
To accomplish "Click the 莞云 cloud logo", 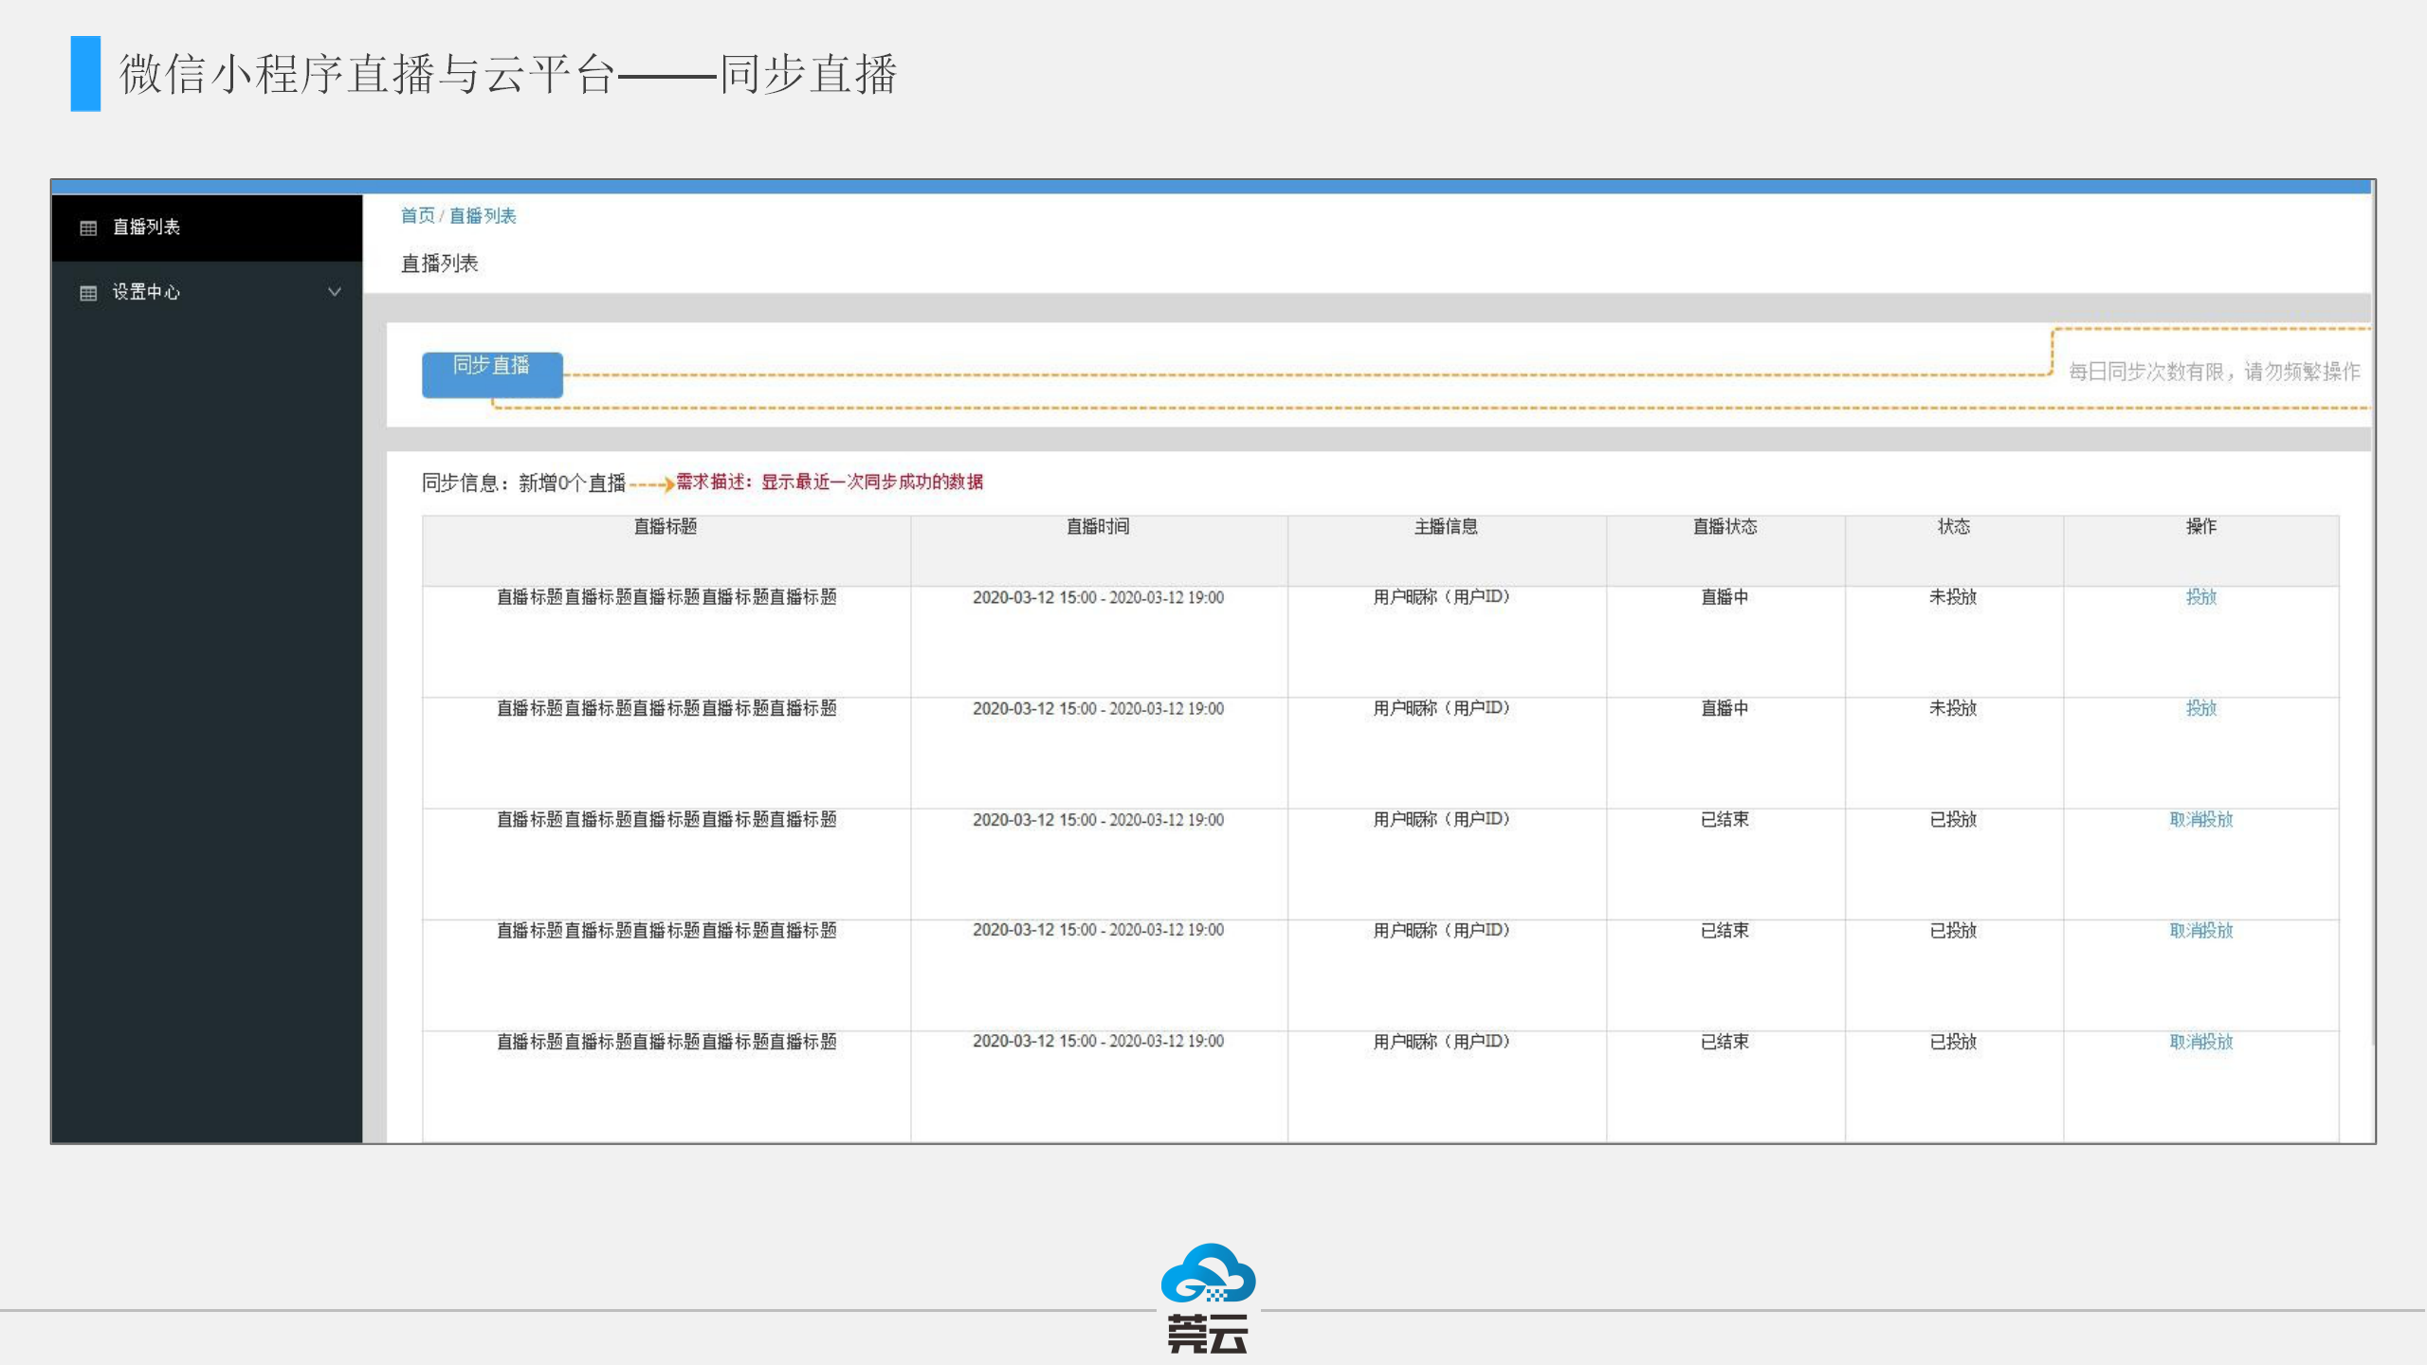I will coord(1208,1297).
